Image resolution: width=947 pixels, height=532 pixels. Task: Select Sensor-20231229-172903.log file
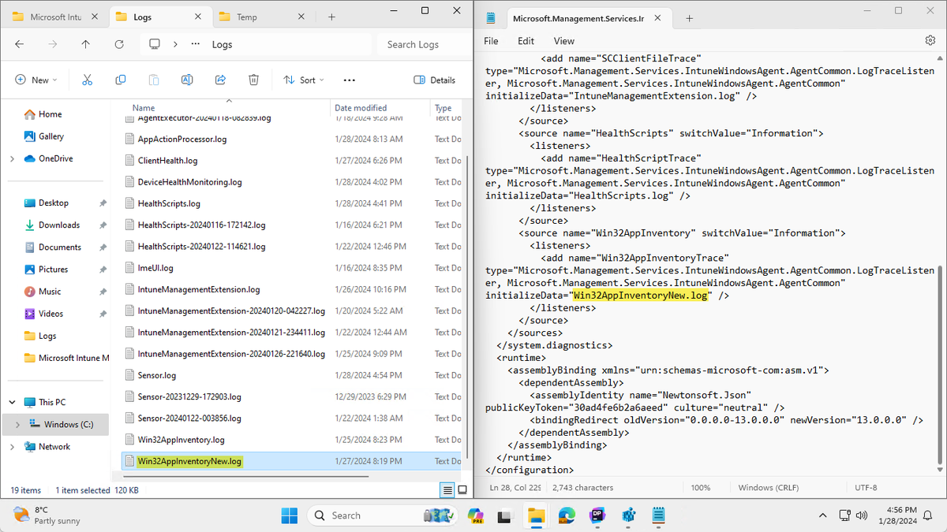pyautogui.click(x=189, y=396)
